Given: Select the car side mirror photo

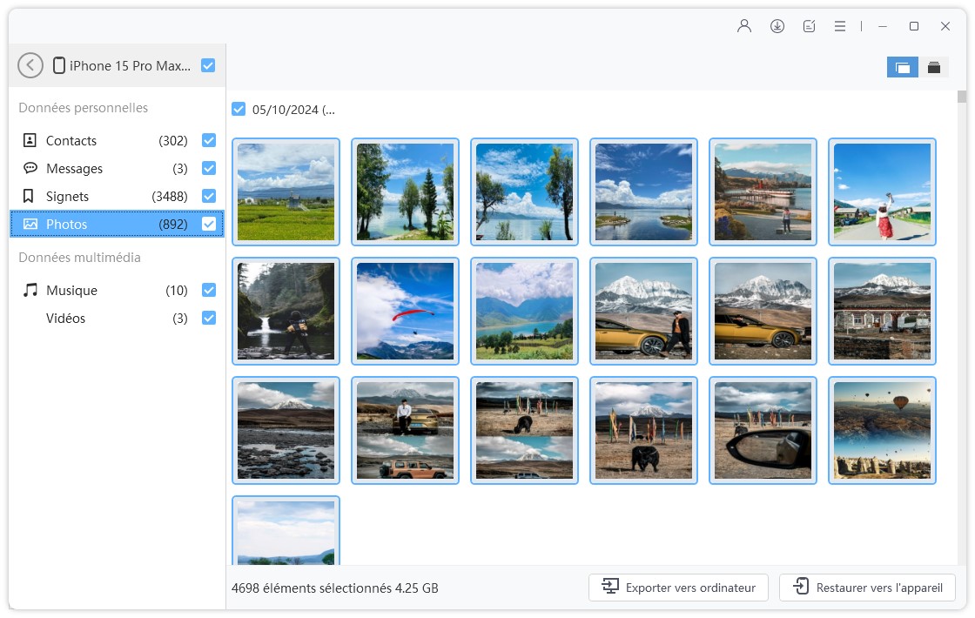Looking at the screenshot, I should [x=763, y=430].
